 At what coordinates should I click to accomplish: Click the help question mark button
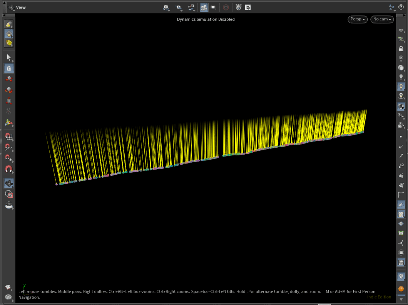[x=401, y=7]
